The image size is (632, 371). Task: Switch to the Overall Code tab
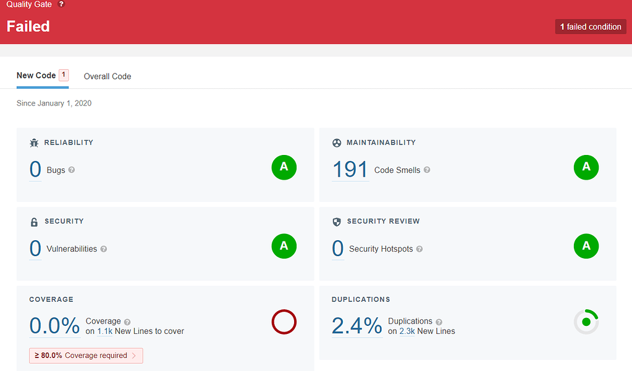(107, 77)
